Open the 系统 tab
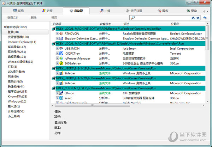Image resolution: width=212 pixels, height=147 pixels. point(18,11)
